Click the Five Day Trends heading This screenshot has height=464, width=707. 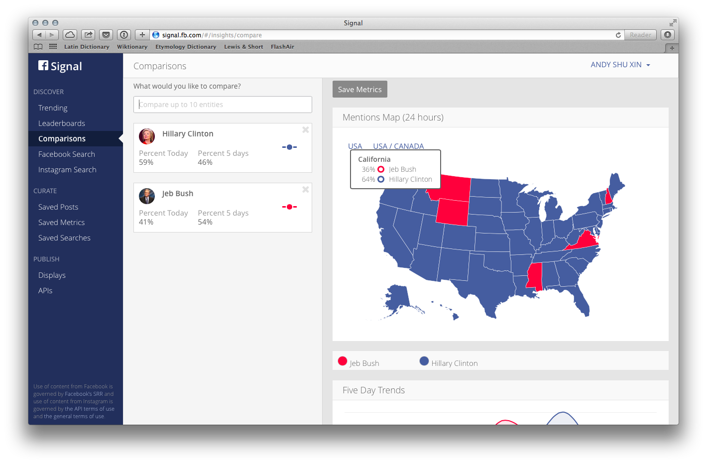[x=373, y=390]
